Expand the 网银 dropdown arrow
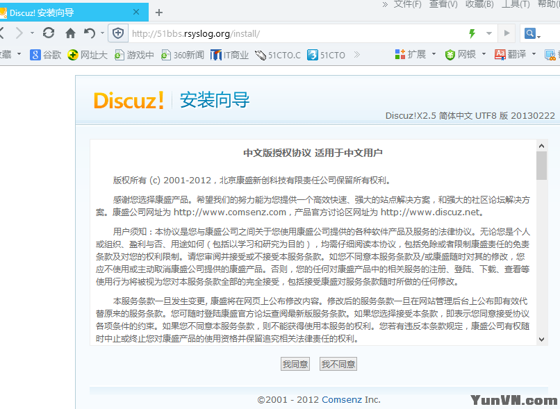Viewport: 560px width, 409px height. click(484, 54)
